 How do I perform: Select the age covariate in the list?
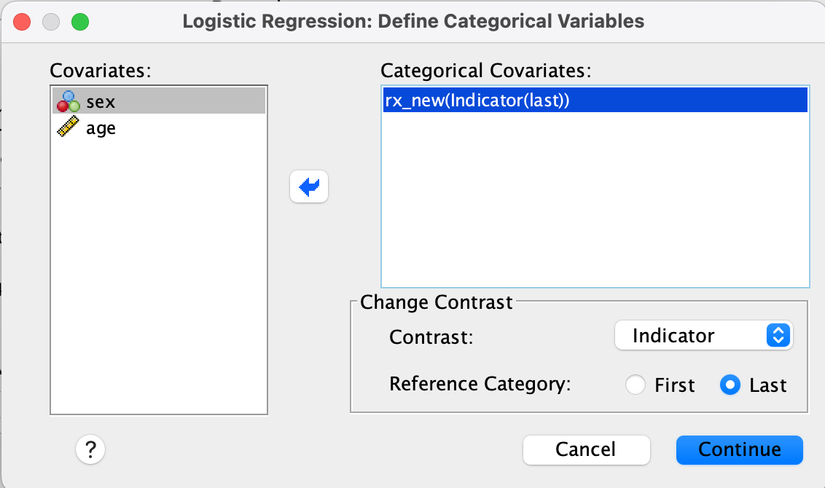tap(101, 128)
